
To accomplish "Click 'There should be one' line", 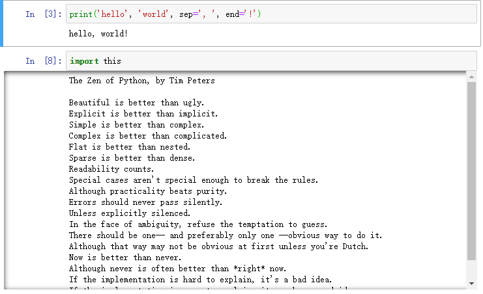I will coord(225,235).
